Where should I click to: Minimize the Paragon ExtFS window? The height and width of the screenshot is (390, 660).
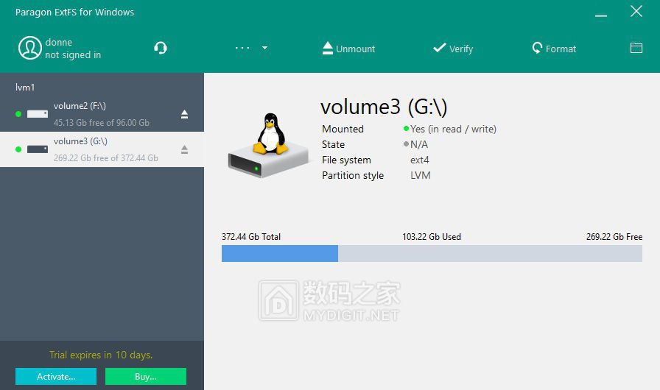point(601,13)
